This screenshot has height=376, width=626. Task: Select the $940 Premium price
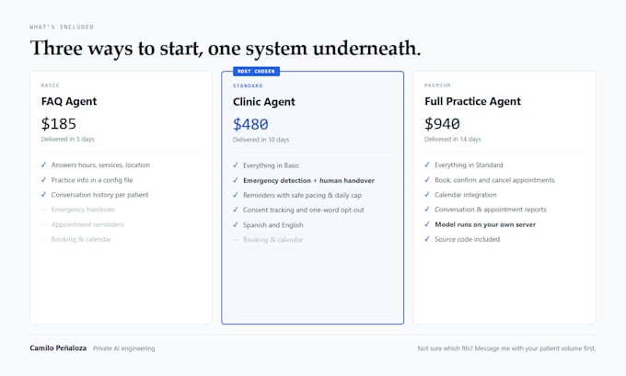(443, 124)
